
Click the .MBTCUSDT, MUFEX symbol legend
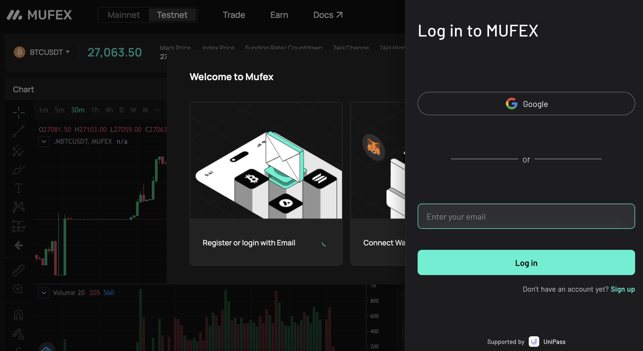(x=82, y=142)
